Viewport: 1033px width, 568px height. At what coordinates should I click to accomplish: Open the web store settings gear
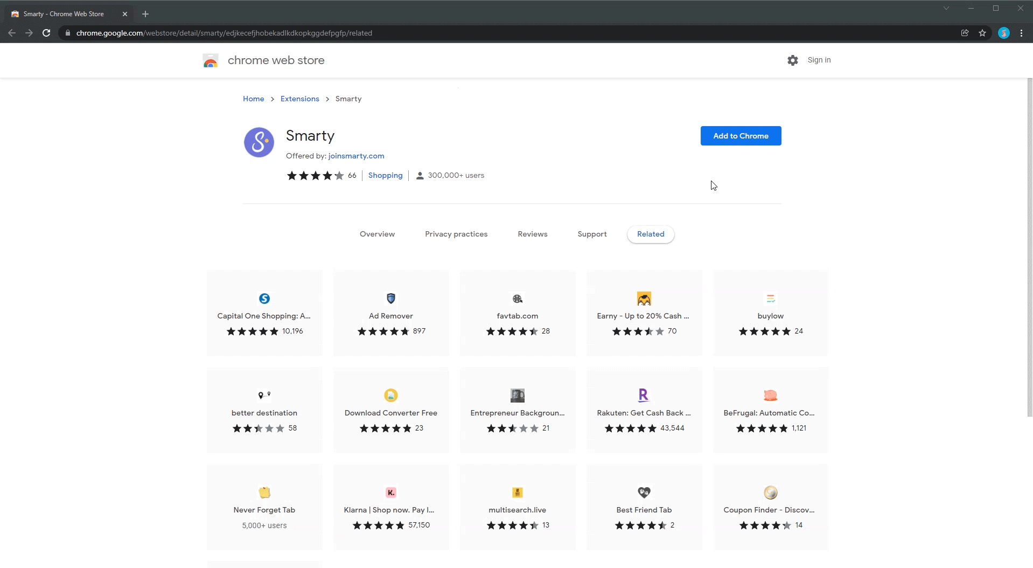point(793,60)
